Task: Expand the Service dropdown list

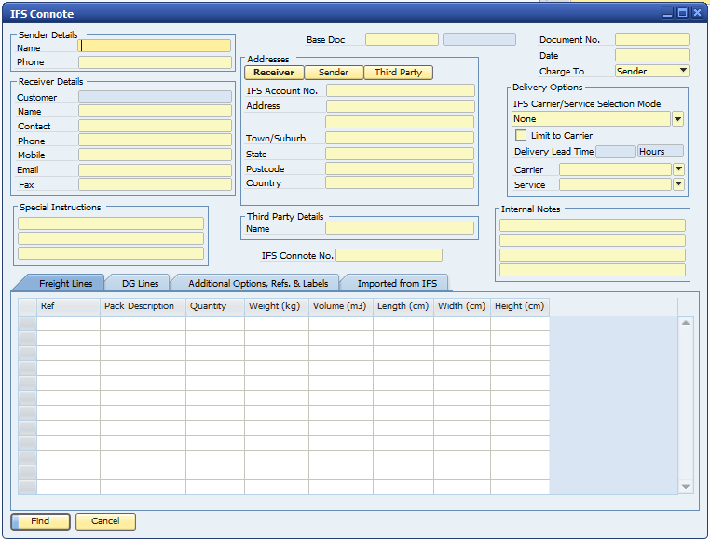Action: point(678,184)
